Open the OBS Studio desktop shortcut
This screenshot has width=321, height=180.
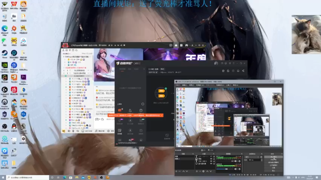4,128
